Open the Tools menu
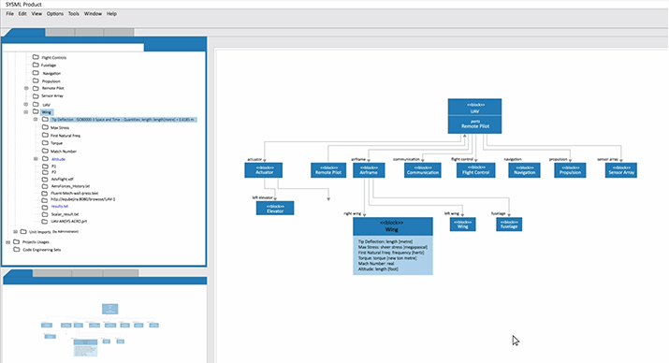The width and height of the screenshot is (669, 363). click(x=74, y=14)
